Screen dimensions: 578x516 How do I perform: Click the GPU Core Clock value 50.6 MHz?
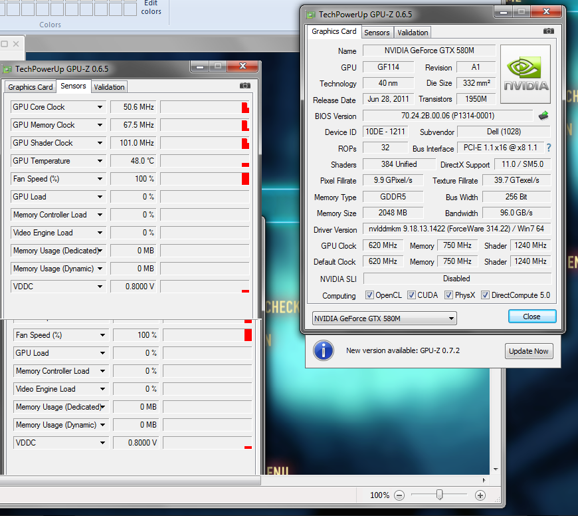click(134, 107)
